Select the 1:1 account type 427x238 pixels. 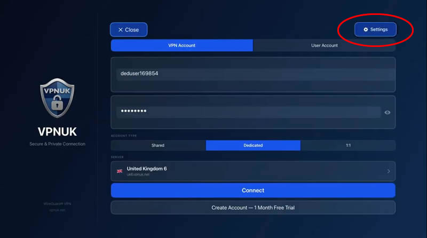click(x=348, y=145)
